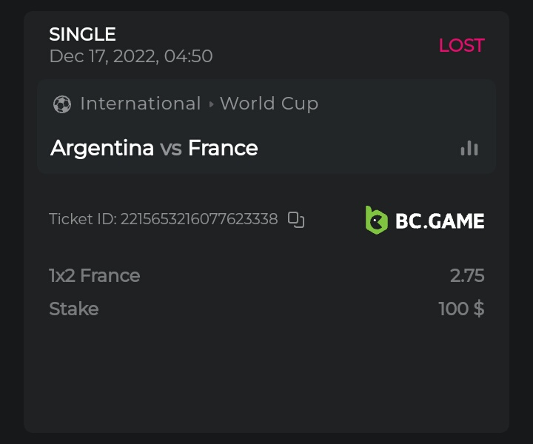Click the LOST status label
This screenshot has height=444, width=533.
click(x=461, y=45)
